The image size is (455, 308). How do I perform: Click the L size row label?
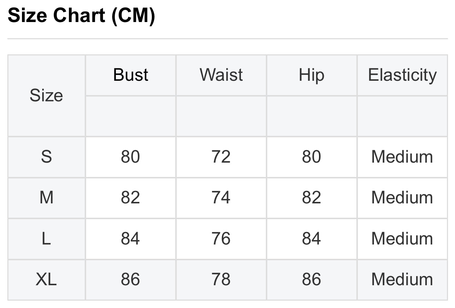pyautogui.click(x=46, y=239)
